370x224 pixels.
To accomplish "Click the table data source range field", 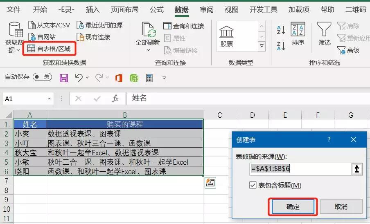I will (300, 169).
